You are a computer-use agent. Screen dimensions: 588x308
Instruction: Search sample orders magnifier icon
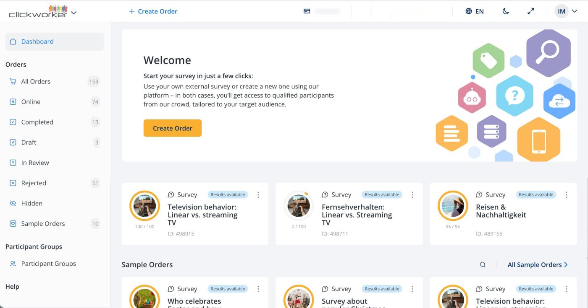[x=483, y=265]
